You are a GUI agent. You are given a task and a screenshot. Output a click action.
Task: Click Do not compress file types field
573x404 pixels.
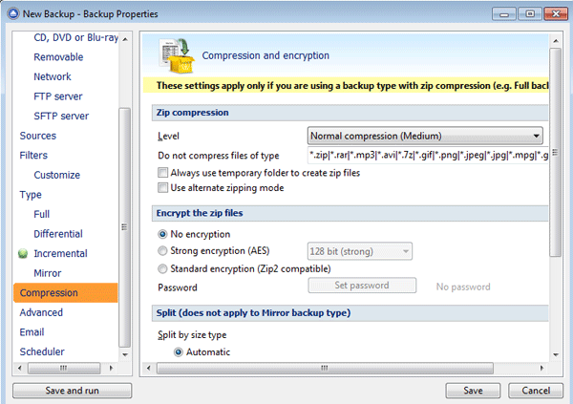[428, 156]
